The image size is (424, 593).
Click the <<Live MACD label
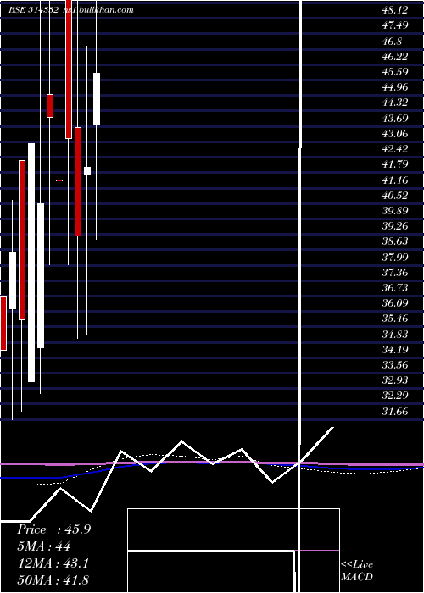pos(357,571)
